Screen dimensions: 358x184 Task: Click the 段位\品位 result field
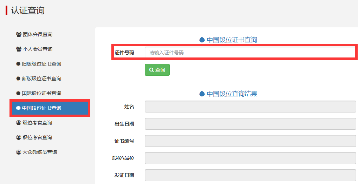pyautogui.click(x=250, y=158)
